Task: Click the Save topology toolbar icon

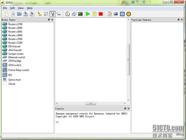Action: click(x=26, y=14)
